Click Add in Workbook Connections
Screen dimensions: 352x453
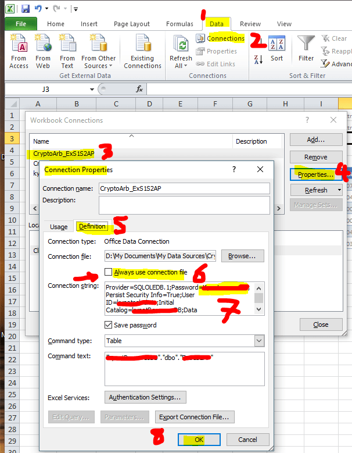[x=316, y=140]
